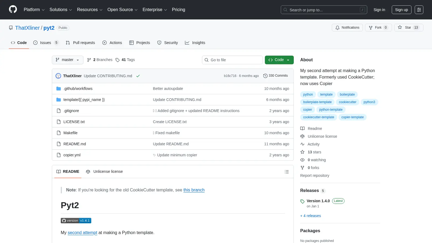Click the watching eye icon

pyautogui.click(x=302, y=160)
